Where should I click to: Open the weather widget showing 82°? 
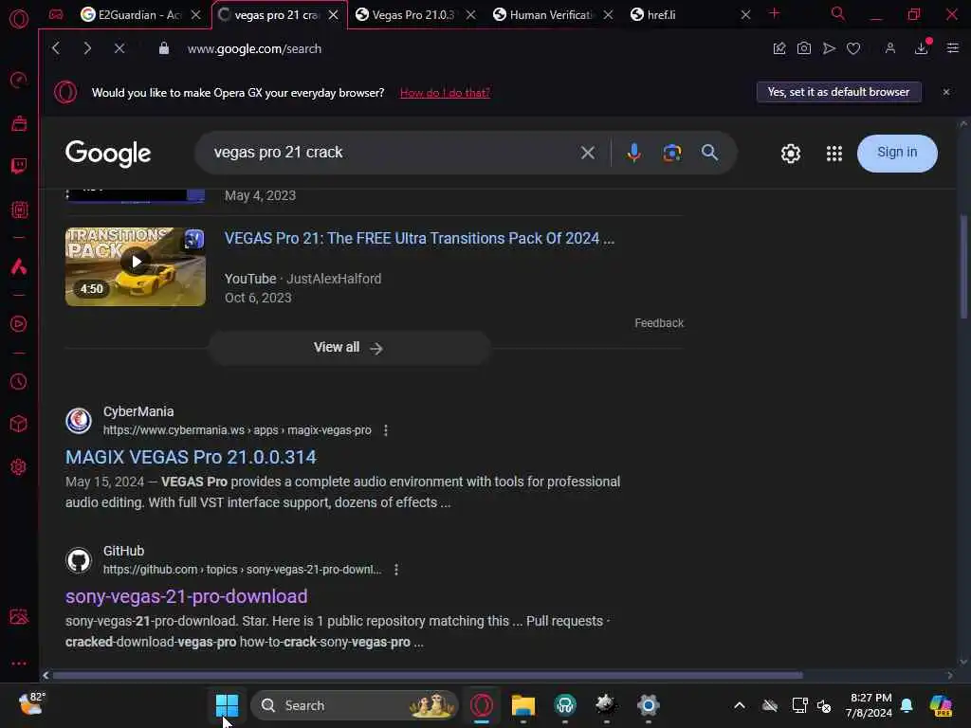pos(31,704)
